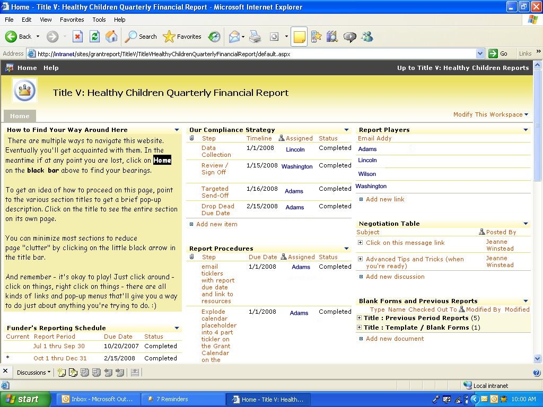Open Blank Forms and Previous Reports menu arrow
Viewport: 543px width, 407px height.
click(x=526, y=301)
